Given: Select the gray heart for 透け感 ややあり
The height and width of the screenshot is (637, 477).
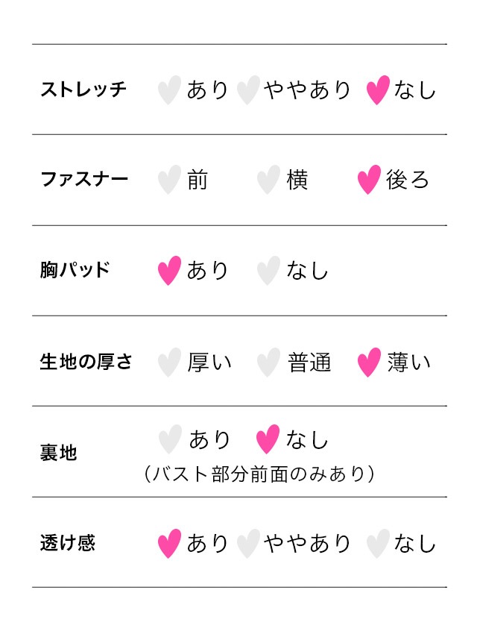Looking at the screenshot, I should [248, 544].
